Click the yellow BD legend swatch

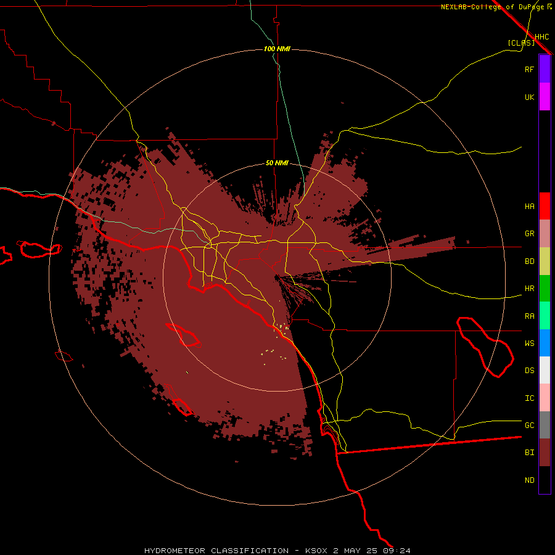point(545,261)
